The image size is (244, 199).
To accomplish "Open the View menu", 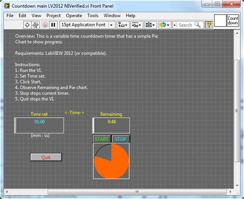I will [x=37, y=15].
